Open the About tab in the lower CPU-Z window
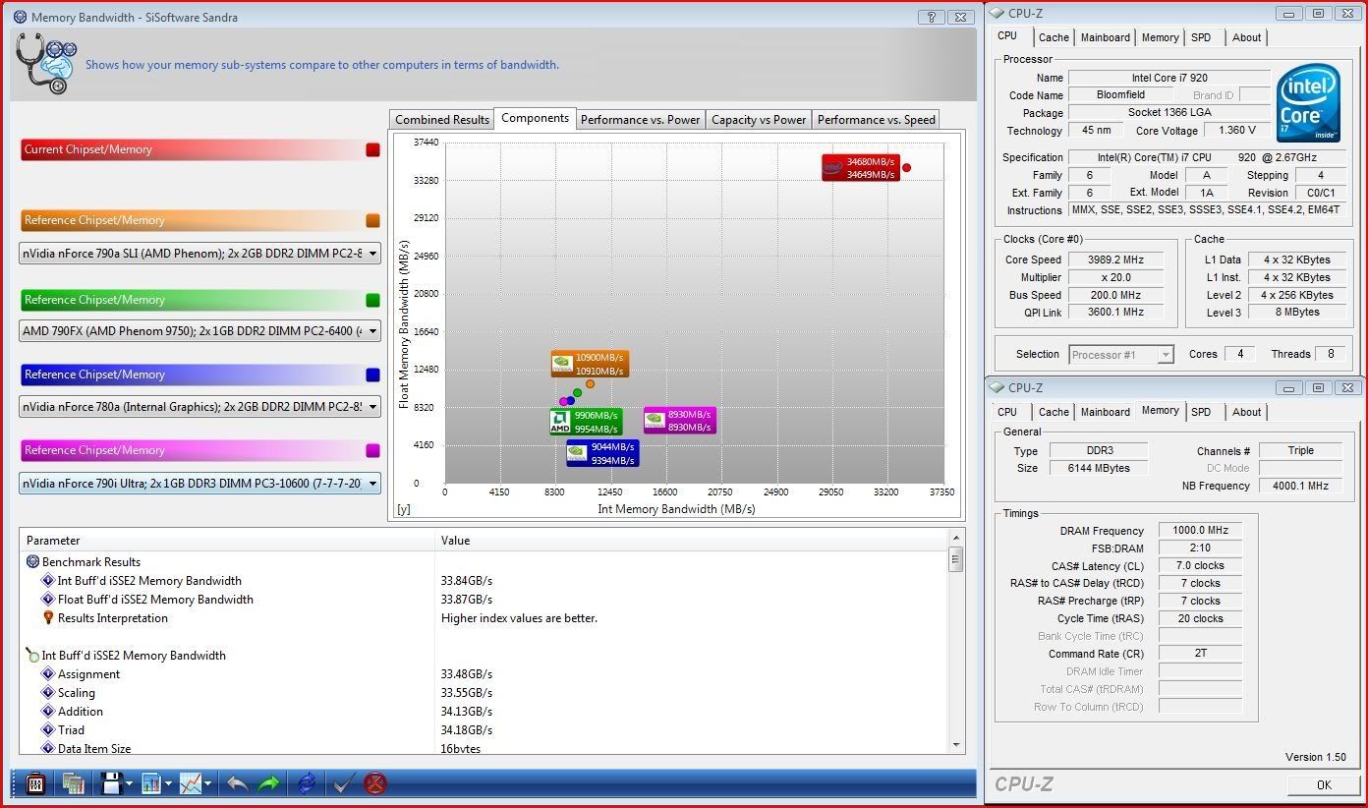The width and height of the screenshot is (1368, 808). point(1247,412)
